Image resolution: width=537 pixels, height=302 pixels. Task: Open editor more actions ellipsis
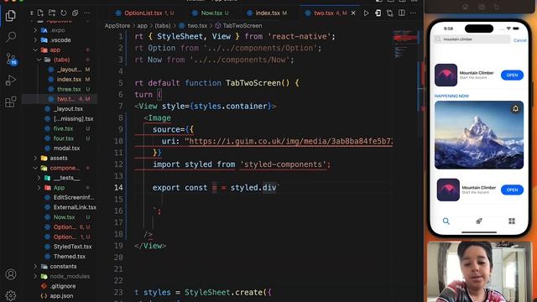click(413, 13)
